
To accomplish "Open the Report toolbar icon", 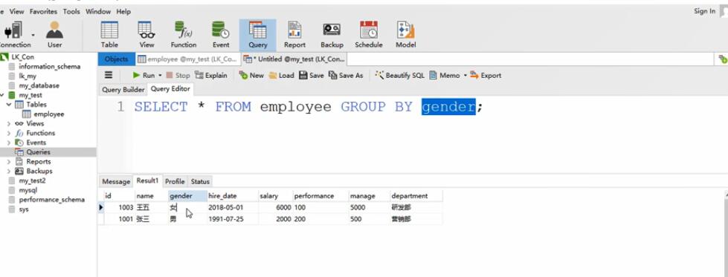I will click(x=294, y=35).
